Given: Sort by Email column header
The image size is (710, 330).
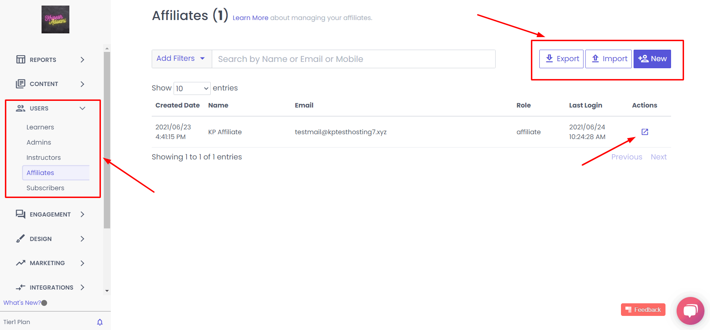Looking at the screenshot, I should click(x=304, y=105).
